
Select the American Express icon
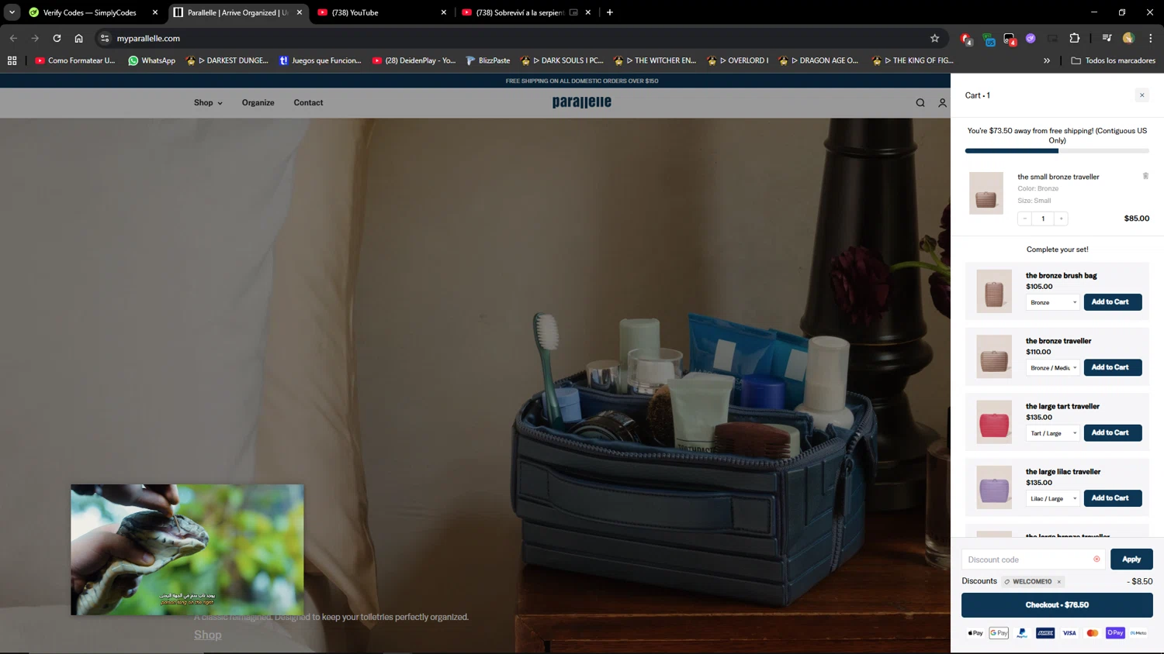coord(1045,633)
